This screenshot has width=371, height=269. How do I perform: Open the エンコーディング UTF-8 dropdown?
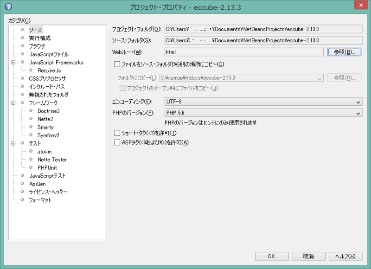click(x=263, y=102)
